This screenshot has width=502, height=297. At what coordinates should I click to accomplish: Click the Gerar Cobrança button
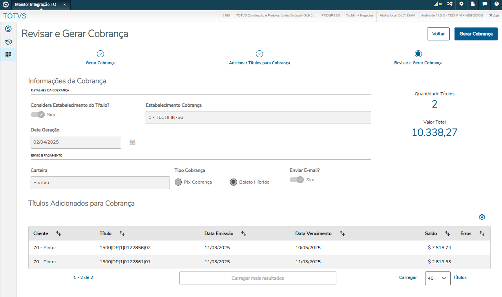click(476, 34)
